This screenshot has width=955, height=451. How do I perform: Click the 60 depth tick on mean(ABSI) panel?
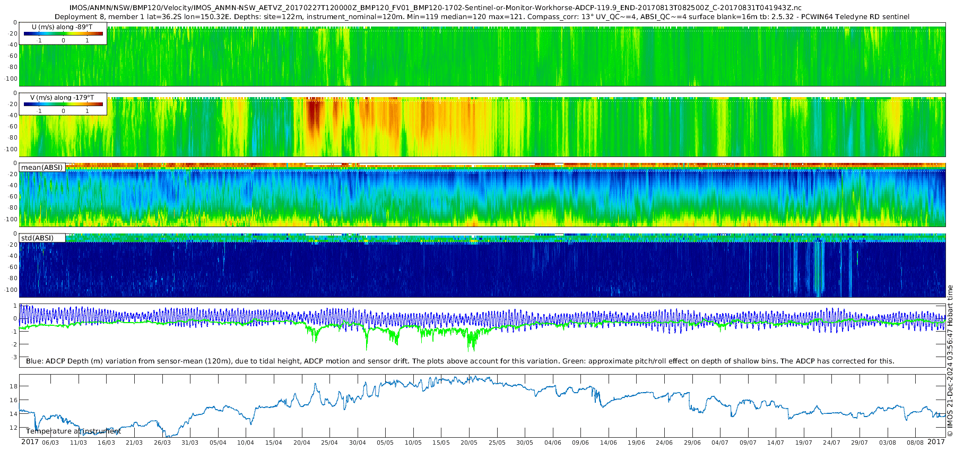[13, 197]
